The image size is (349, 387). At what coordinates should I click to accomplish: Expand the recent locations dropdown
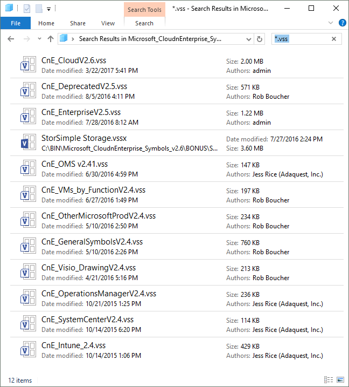[39, 39]
